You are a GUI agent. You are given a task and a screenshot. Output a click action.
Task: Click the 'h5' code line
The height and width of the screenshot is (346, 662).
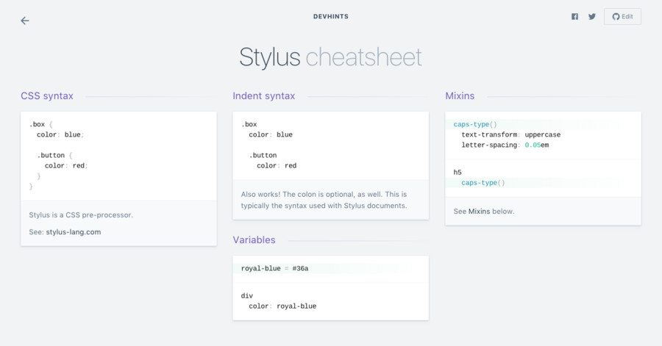click(x=458, y=173)
